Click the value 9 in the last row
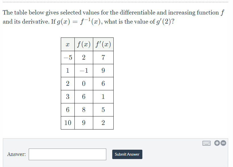Screen dimensions: 233x167 [84, 123]
